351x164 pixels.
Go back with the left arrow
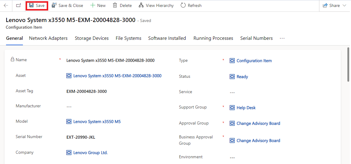tap(6, 6)
